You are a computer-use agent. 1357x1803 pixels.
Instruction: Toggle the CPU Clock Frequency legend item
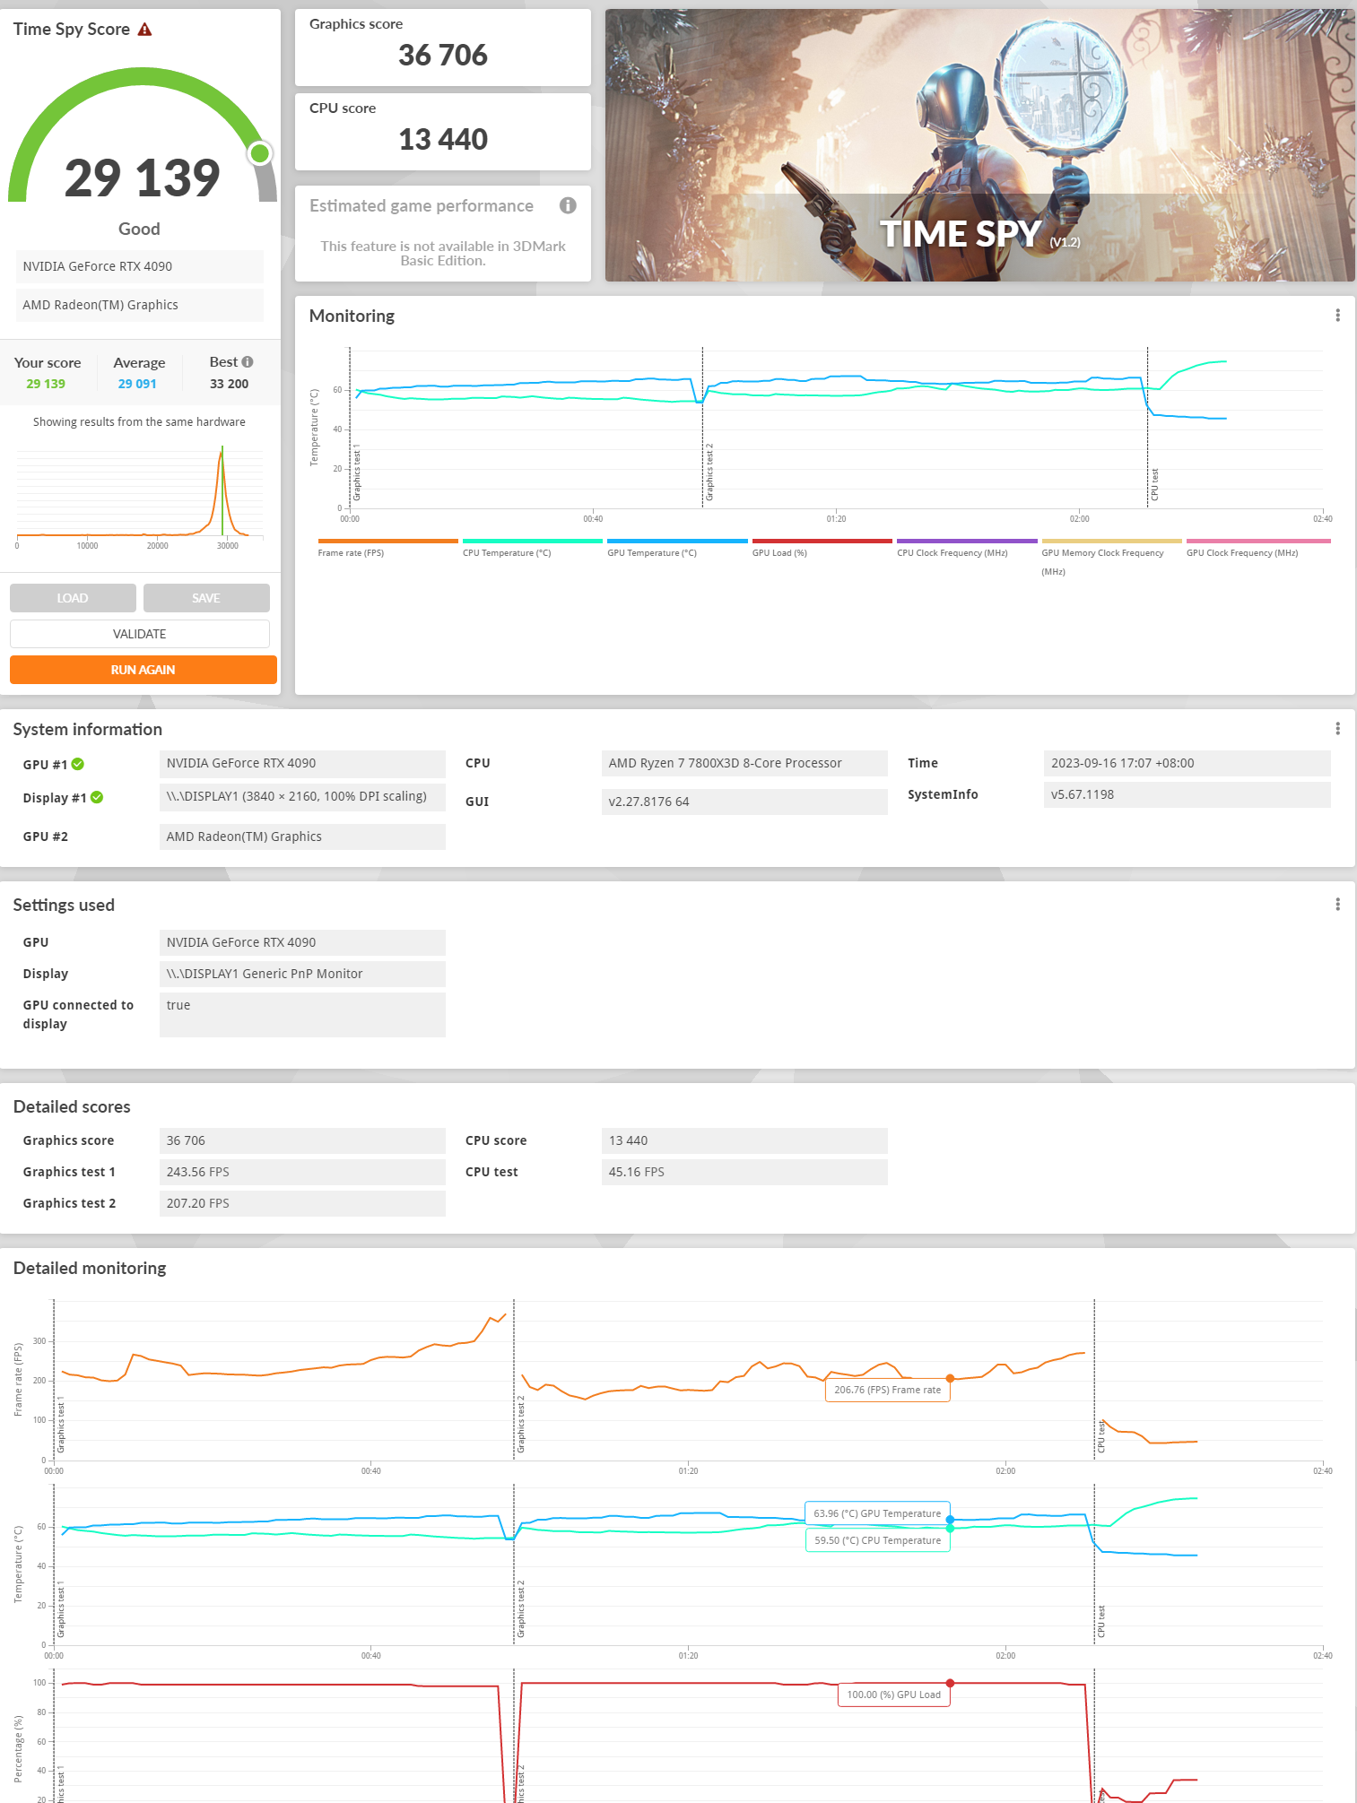967,547
